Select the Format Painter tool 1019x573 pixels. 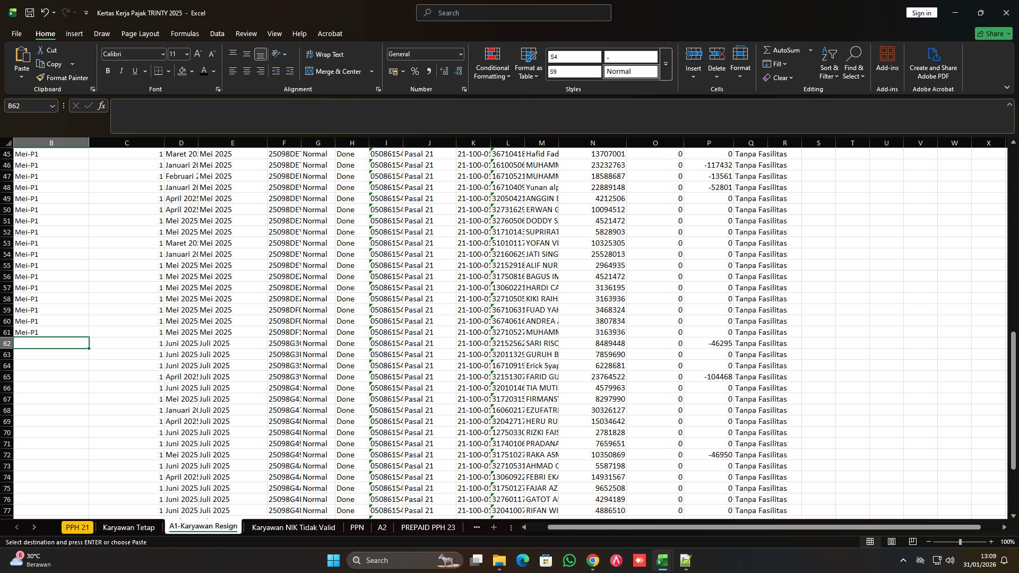pos(62,77)
